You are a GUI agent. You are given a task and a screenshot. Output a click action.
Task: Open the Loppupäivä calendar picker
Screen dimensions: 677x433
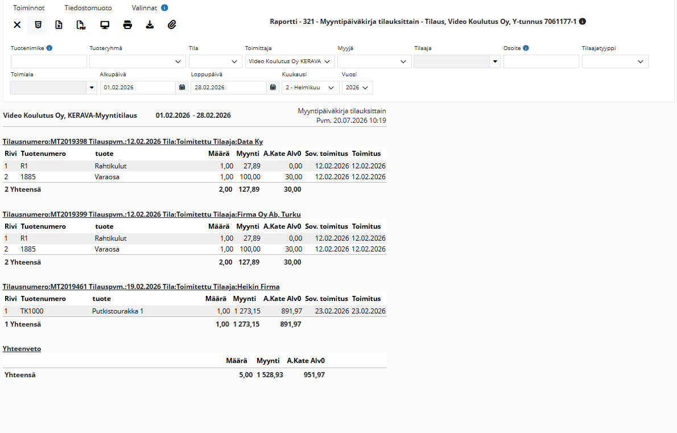point(273,87)
